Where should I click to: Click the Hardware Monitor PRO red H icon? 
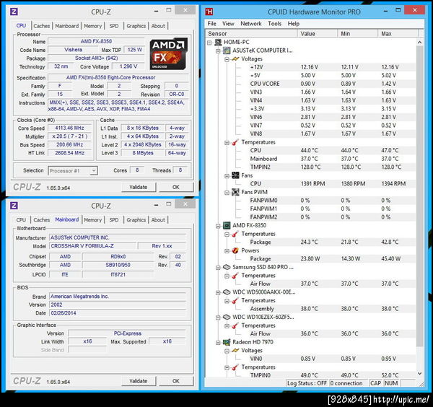[209, 12]
